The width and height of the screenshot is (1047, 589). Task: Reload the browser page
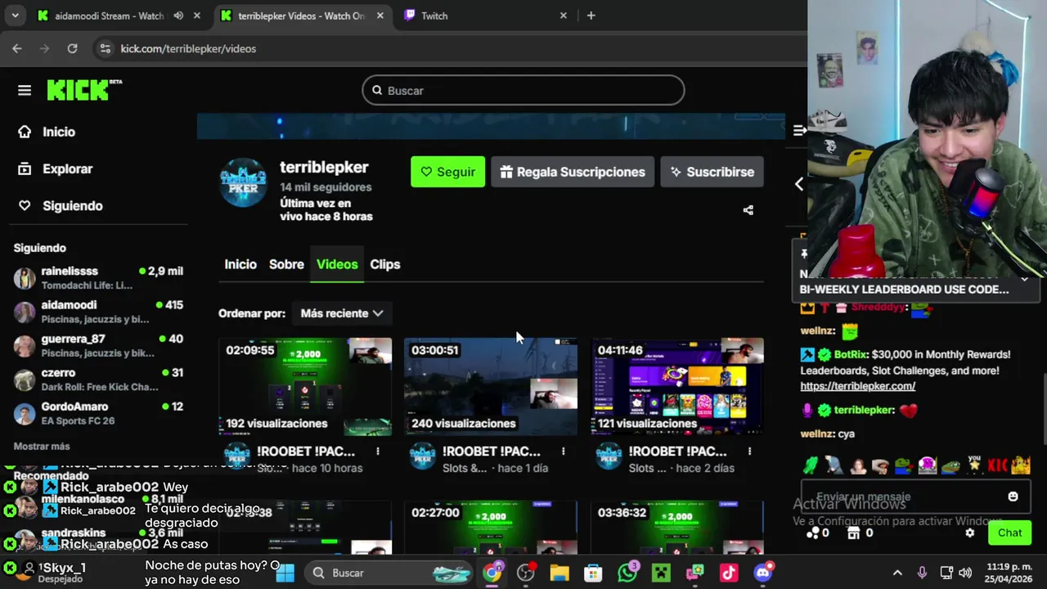click(72, 48)
